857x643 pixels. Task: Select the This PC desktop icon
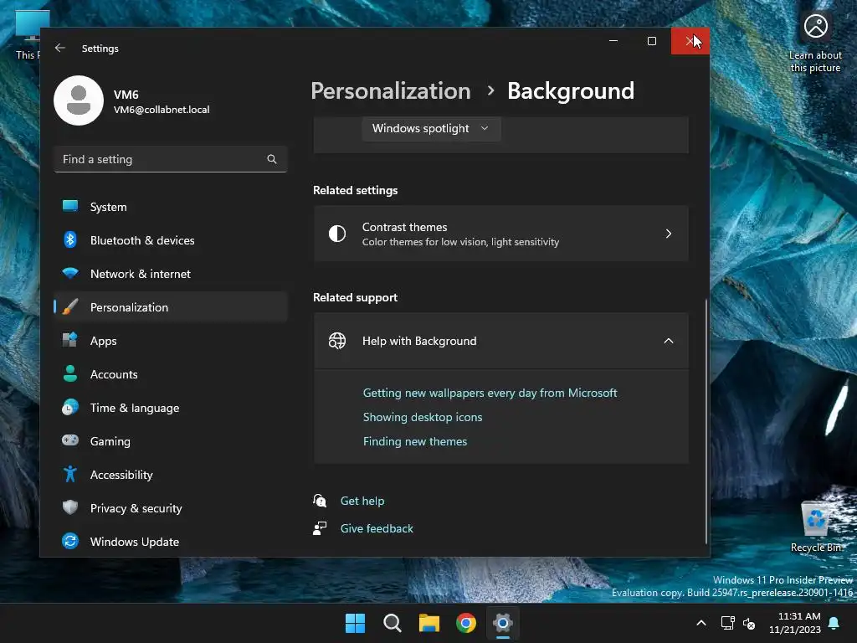tap(28, 34)
